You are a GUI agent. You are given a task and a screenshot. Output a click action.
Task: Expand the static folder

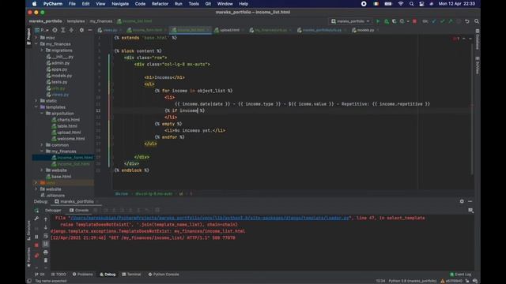click(x=36, y=101)
